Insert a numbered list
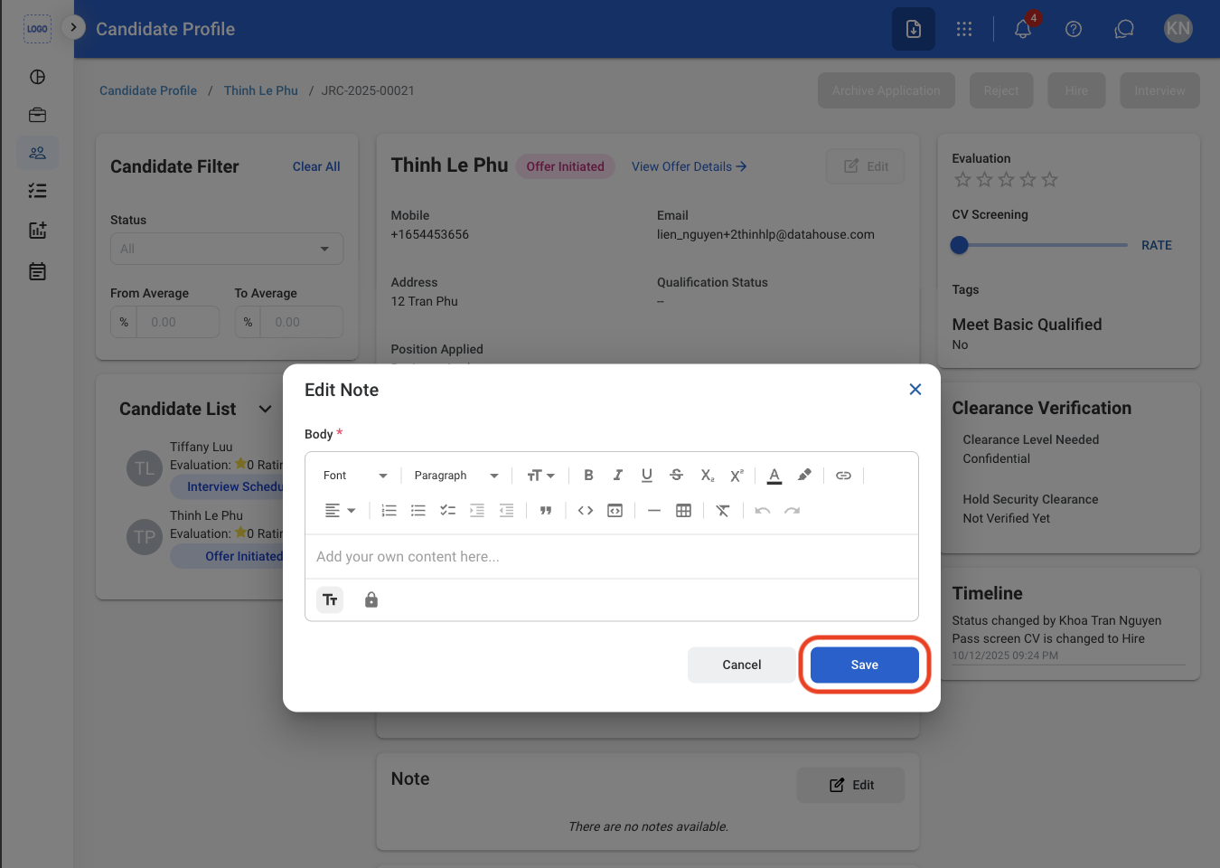Viewport: 1220px width, 868px height. [389, 511]
